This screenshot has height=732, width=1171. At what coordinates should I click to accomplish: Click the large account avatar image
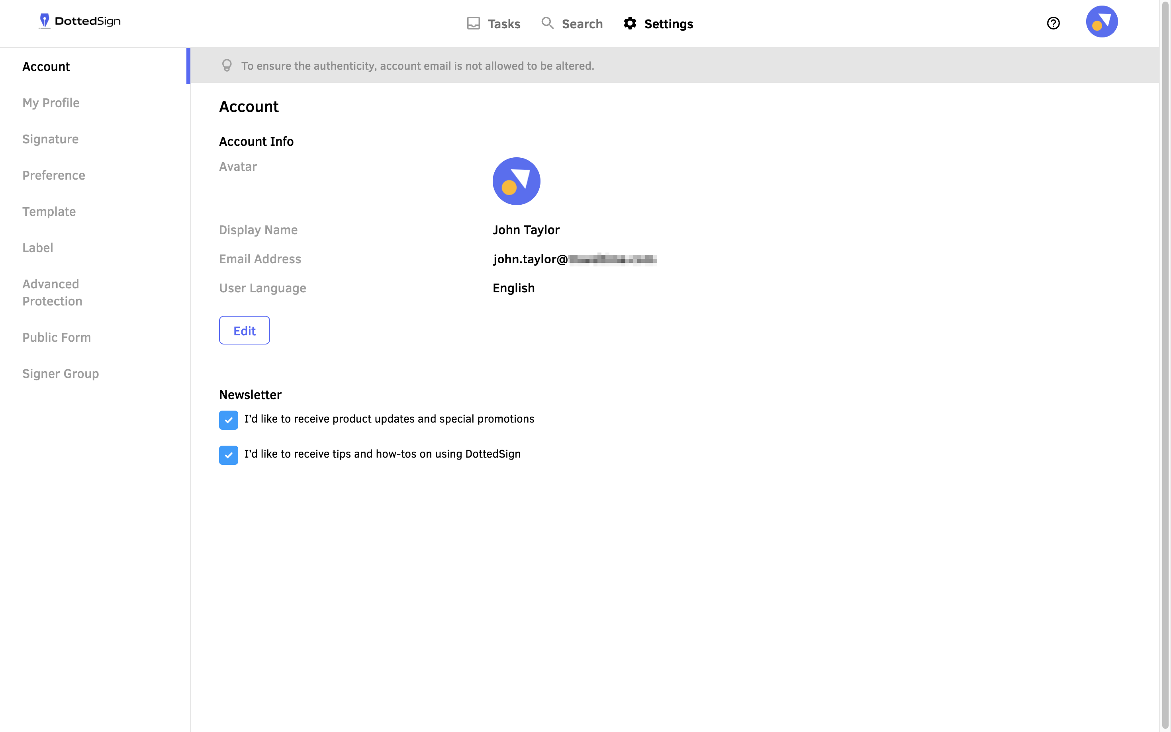(516, 181)
